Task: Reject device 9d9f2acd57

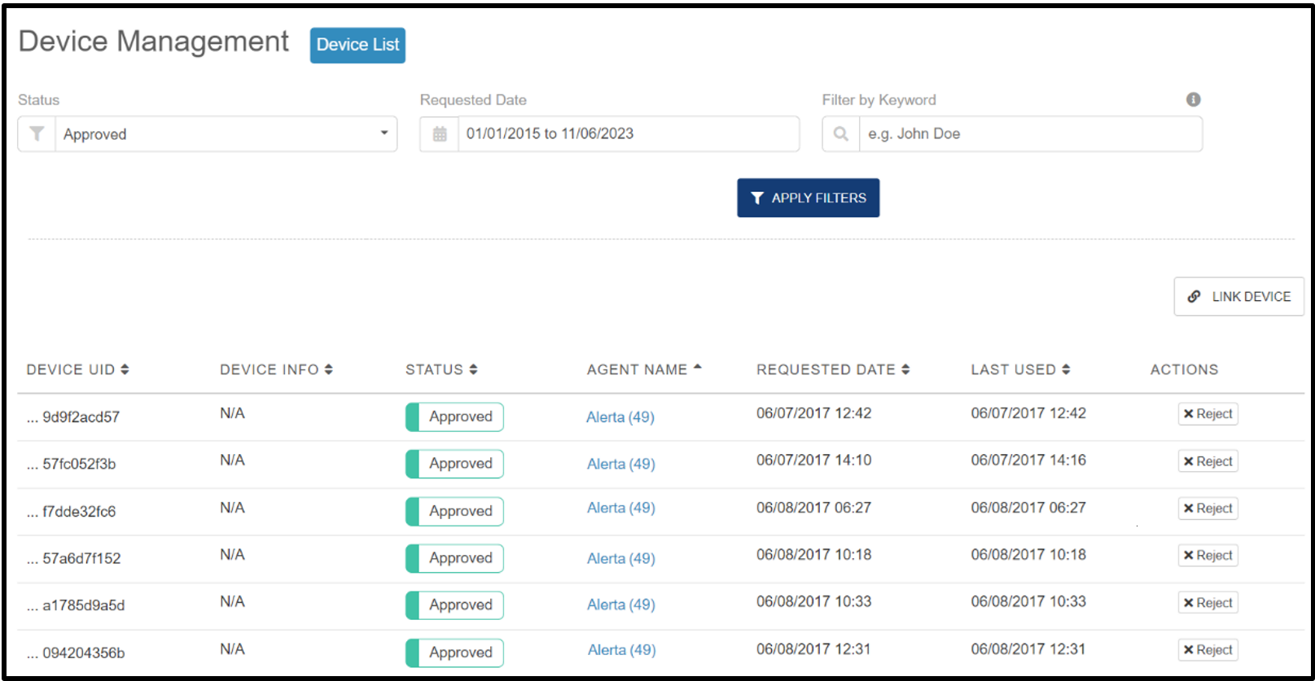Action: click(1208, 413)
